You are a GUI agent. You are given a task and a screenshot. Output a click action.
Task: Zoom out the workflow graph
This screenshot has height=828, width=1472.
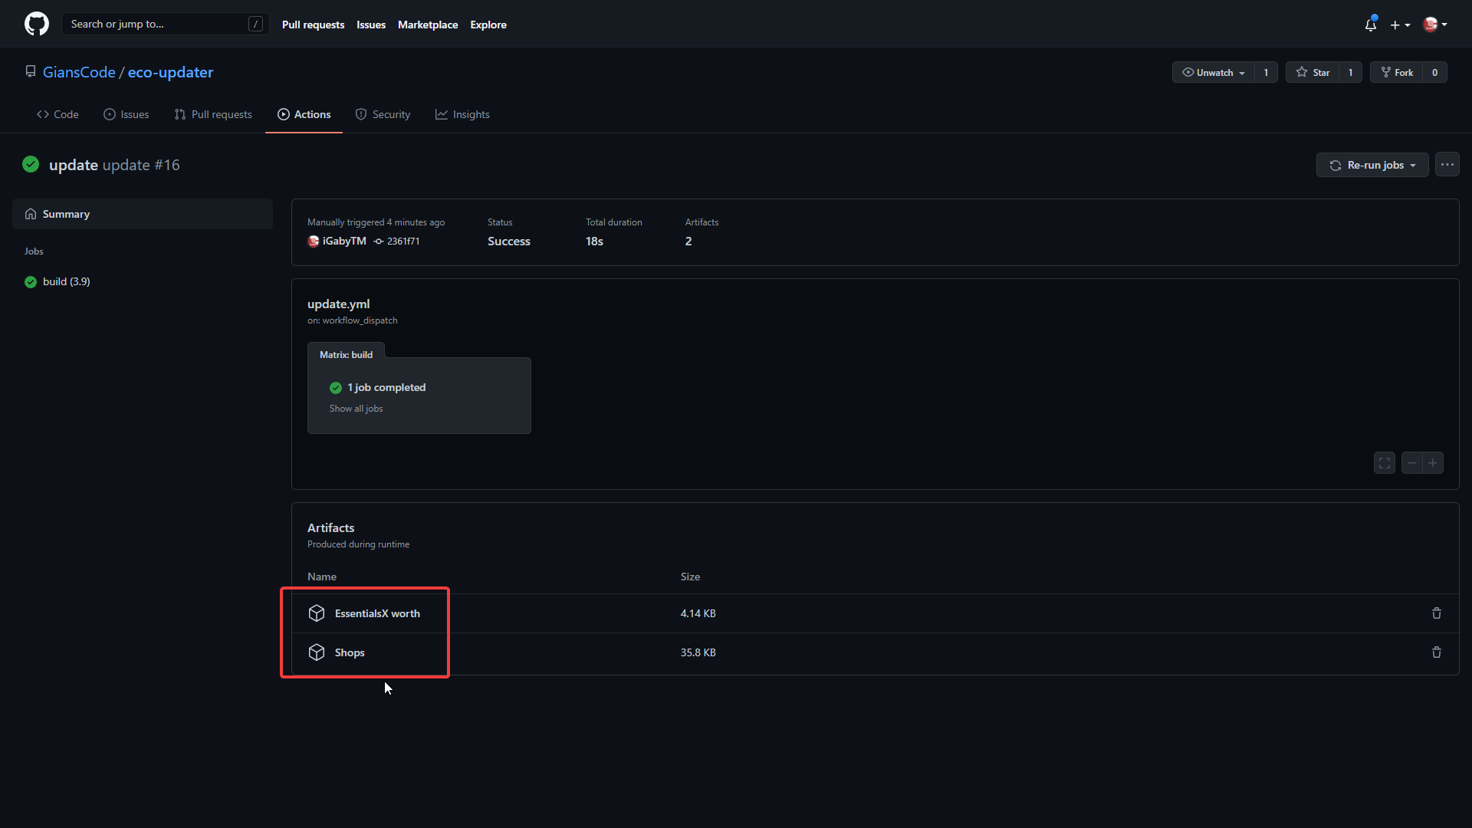(x=1411, y=463)
